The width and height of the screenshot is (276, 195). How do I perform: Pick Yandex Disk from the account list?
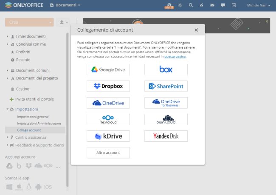pos(166,136)
